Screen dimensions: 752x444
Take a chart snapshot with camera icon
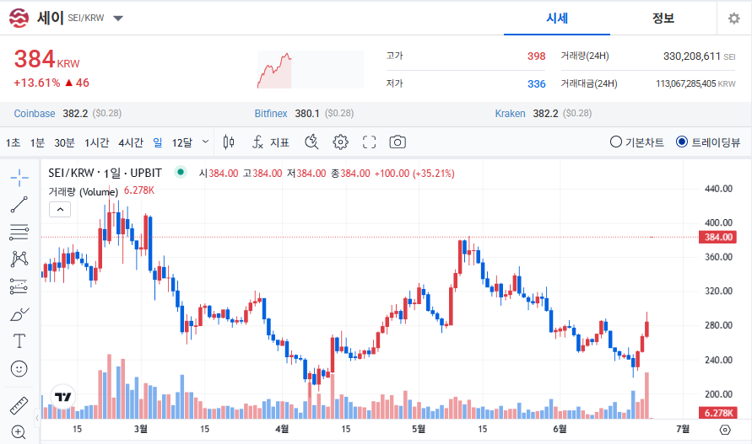[x=398, y=142]
